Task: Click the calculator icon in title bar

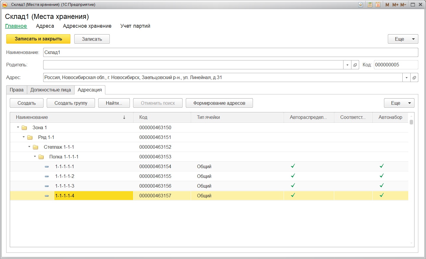Action: [x=370, y=5]
